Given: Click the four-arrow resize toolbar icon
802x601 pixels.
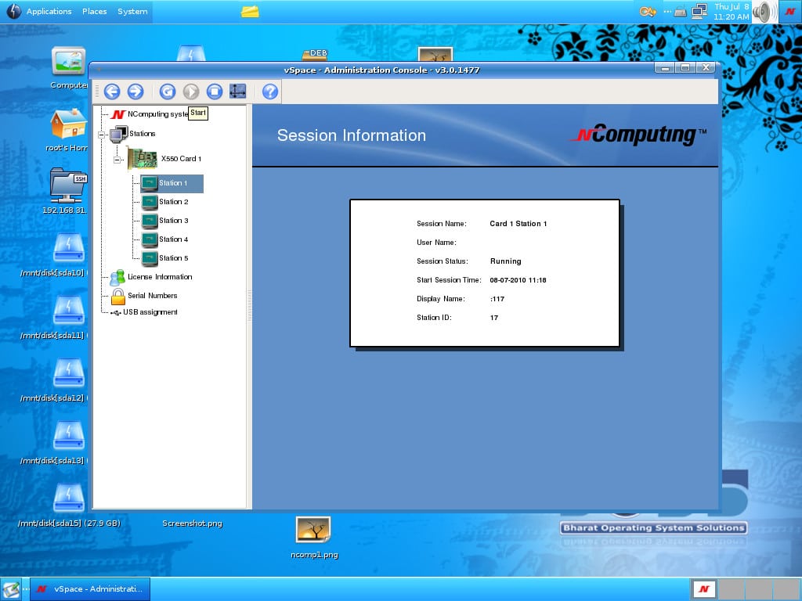Looking at the screenshot, I should pyautogui.click(x=238, y=92).
